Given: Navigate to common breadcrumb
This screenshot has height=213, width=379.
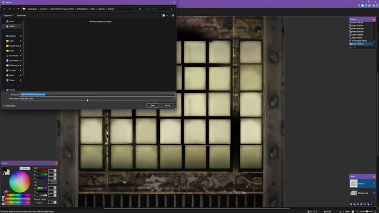Looking at the screenshot, I should [44, 9].
